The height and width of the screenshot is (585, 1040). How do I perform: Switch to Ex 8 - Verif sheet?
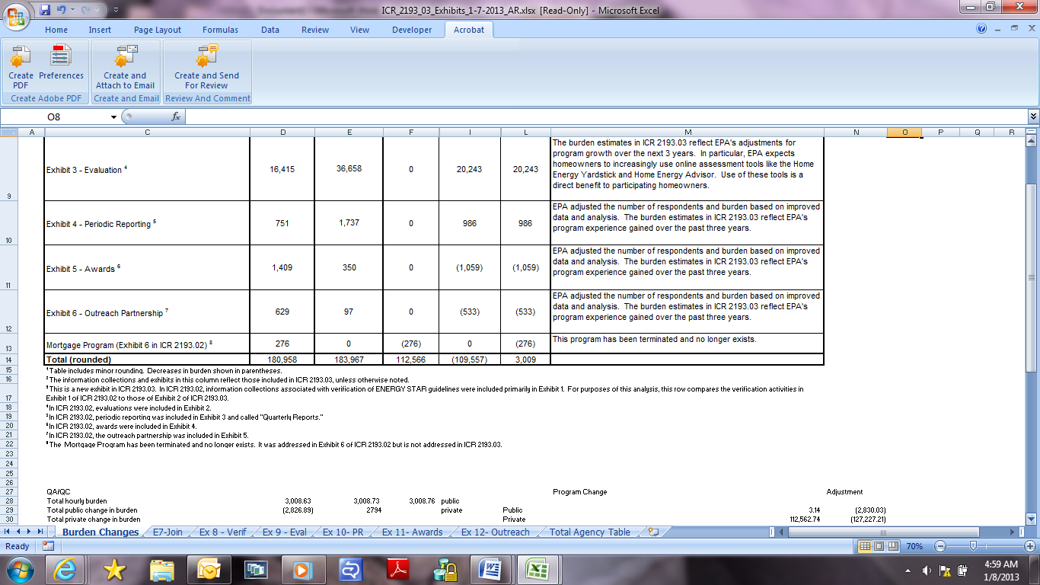223,532
